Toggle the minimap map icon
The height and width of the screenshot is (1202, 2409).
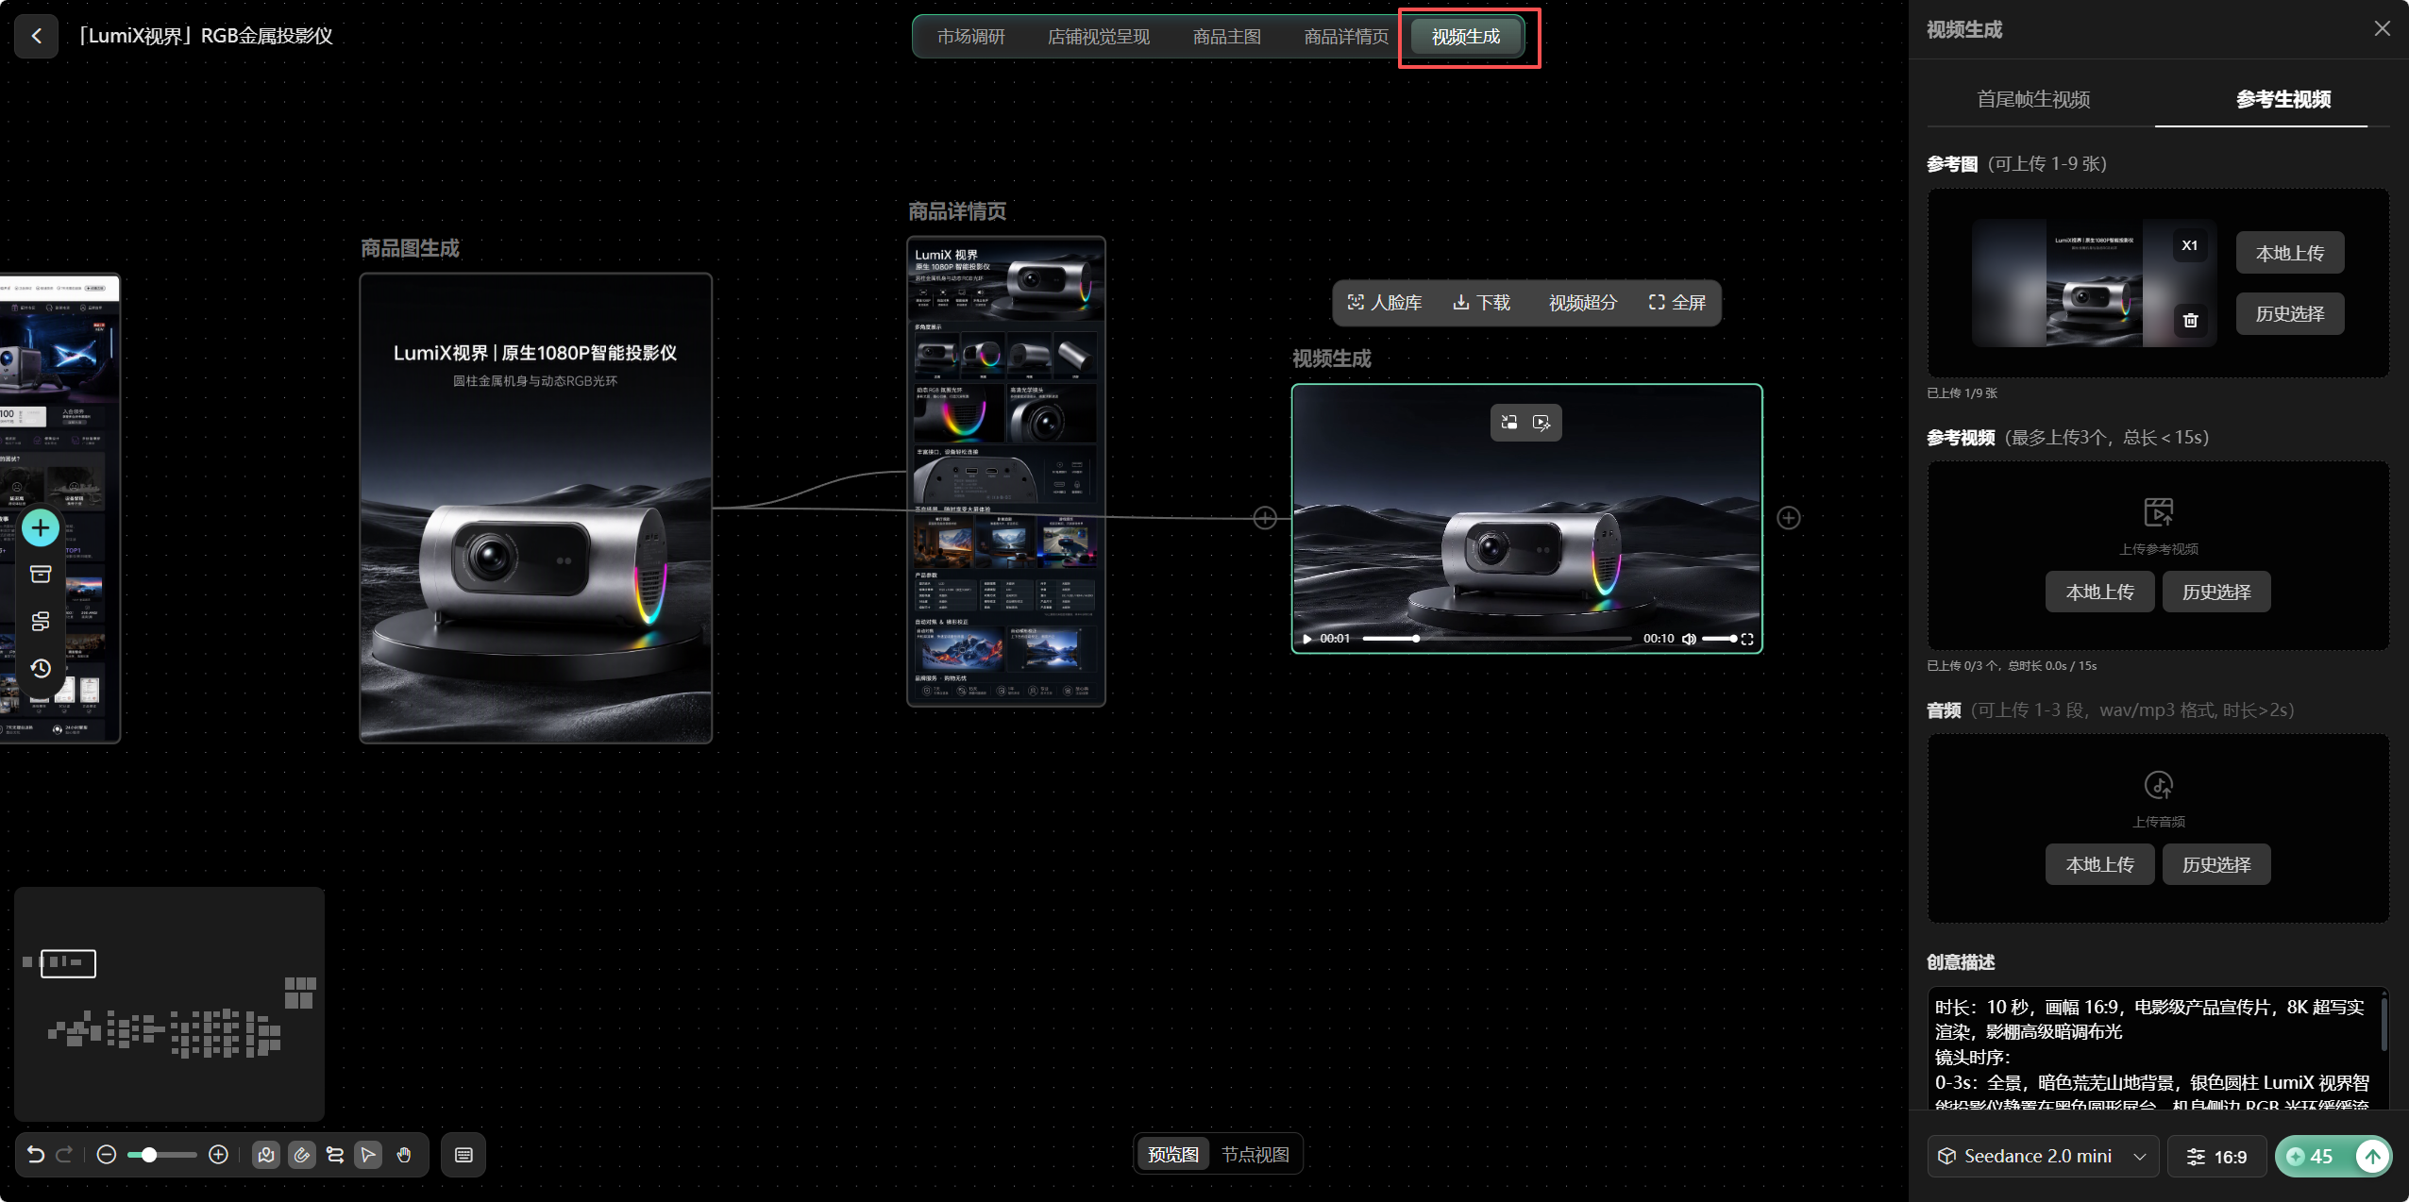click(x=266, y=1155)
